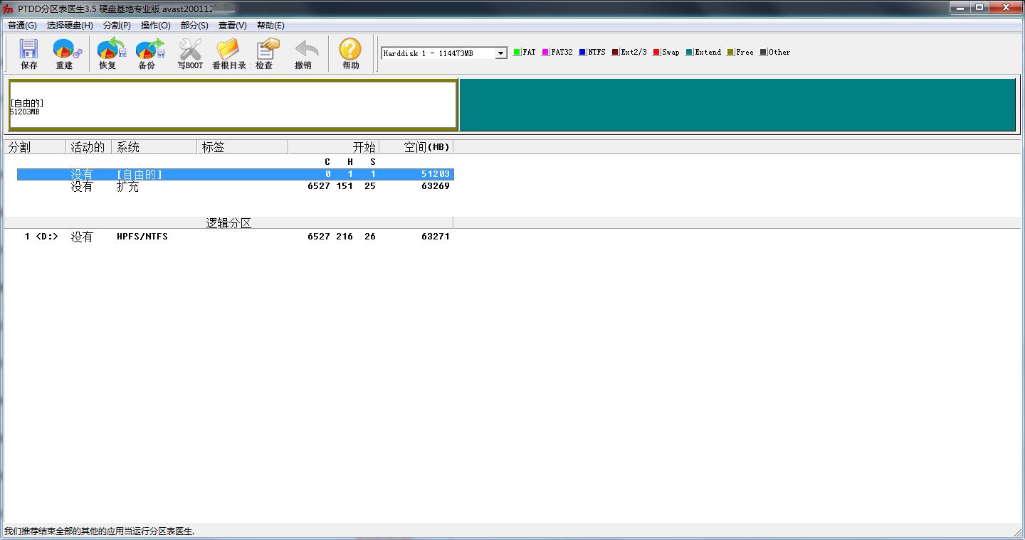Viewport: 1025px width, 540px height.
Task: Minimize the PTDD window
Action: coord(960,7)
